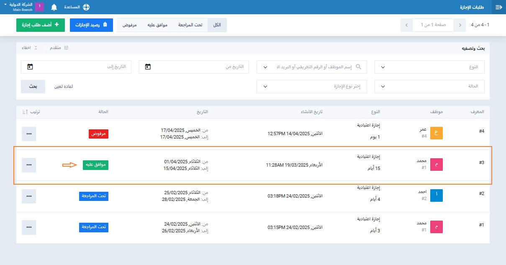The width and height of the screenshot is (506, 265).
Task: Click the sort 'ترتيب' icon in table header
Action: pos(25,112)
